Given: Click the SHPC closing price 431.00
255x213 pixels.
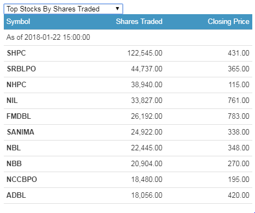Looking at the screenshot, I should click(x=239, y=53).
